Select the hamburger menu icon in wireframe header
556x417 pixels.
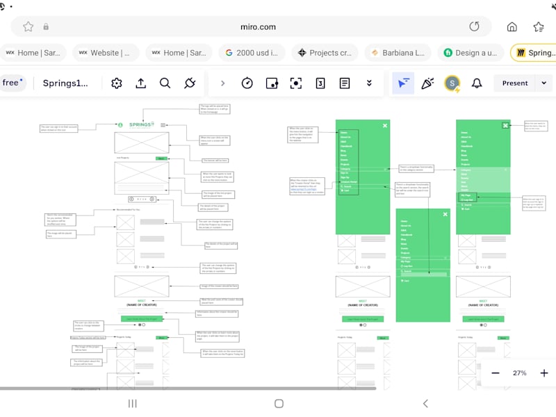163,125
